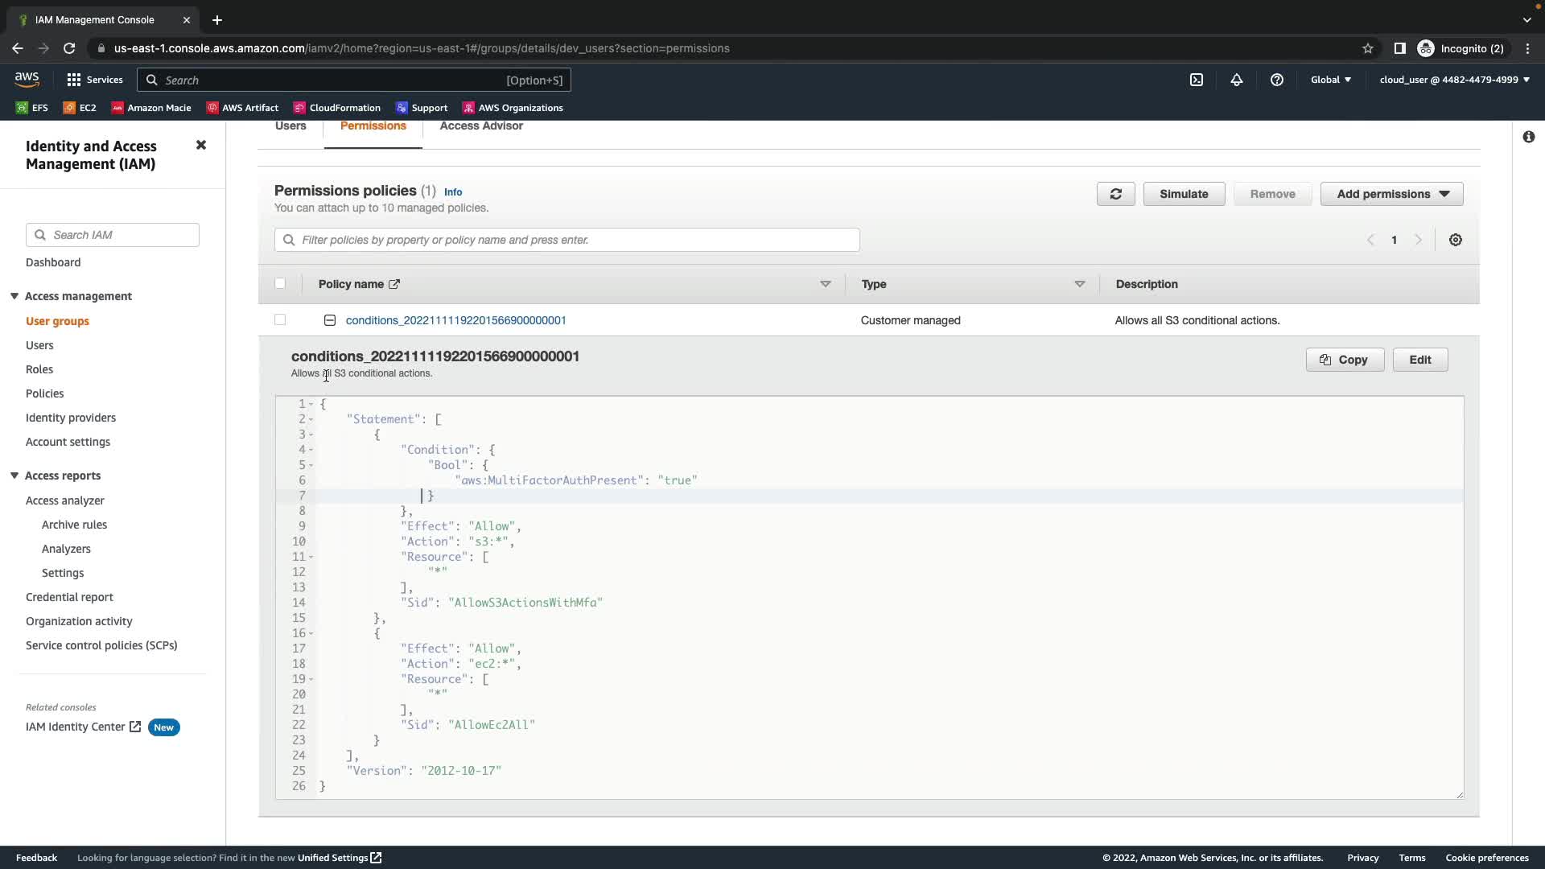Click the help question mark icon
The width and height of the screenshot is (1545, 869).
click(x=1277, y=80)
